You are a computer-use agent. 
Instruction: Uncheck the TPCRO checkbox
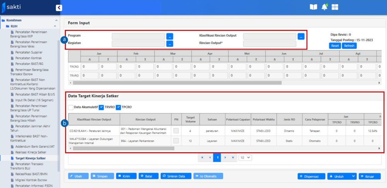118,107
